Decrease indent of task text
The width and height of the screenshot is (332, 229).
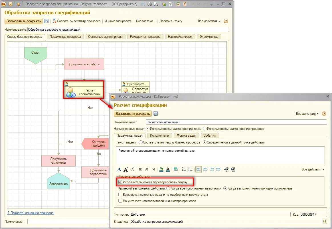[233, 169]
